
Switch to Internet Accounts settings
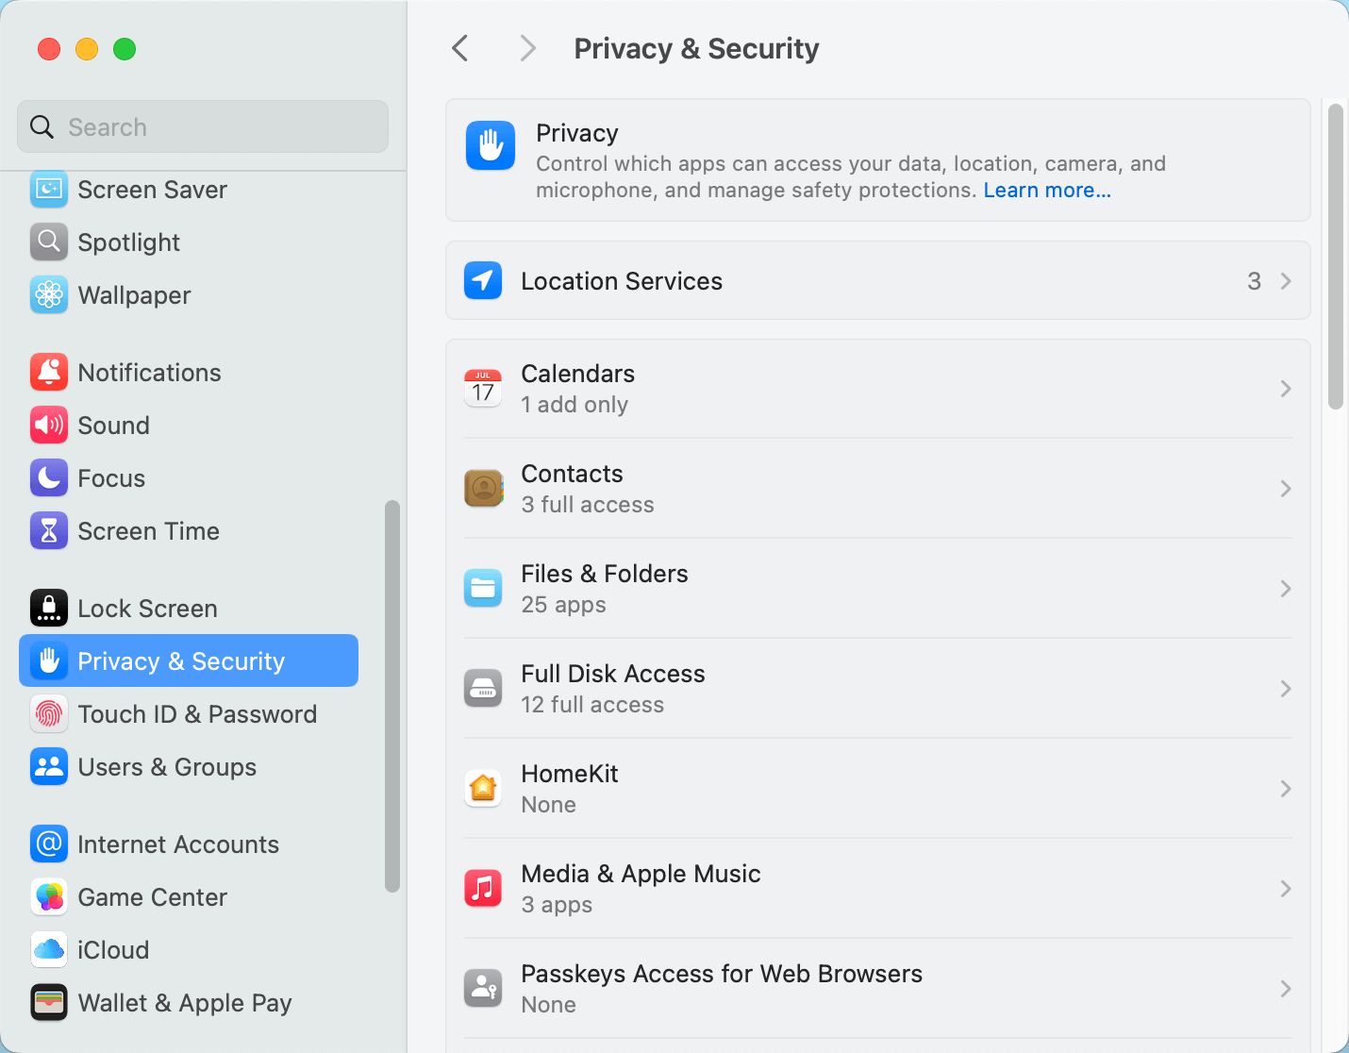pos(178,844)
